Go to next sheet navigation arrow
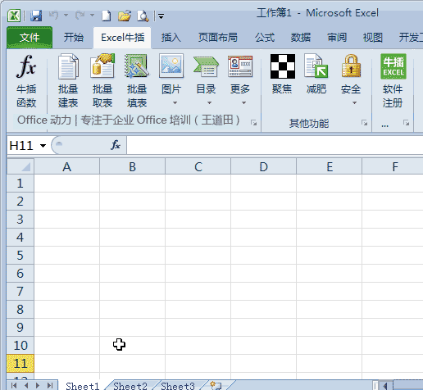The image size is (423, 390). pyautogui.click(x=38, y=385)
